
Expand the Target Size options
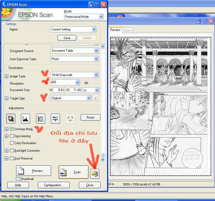[6, 98]
